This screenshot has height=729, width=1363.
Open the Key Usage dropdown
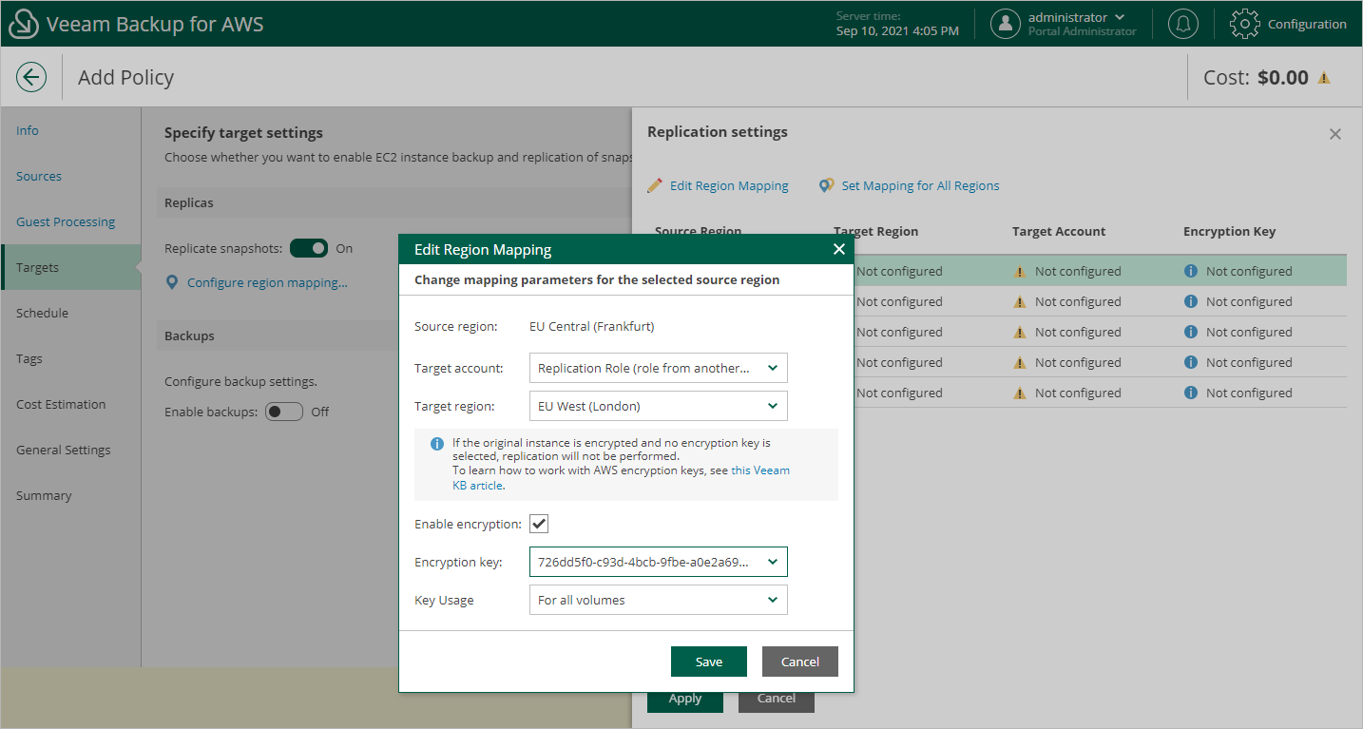(658, 600)
